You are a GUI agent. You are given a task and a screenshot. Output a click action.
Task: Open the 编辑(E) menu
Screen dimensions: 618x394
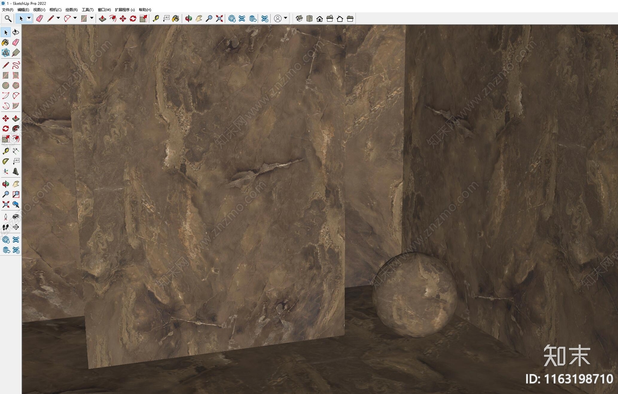point(23,10)
